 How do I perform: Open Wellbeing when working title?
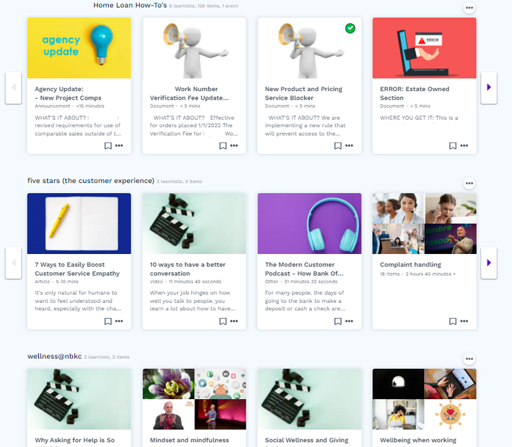(418, 440)
